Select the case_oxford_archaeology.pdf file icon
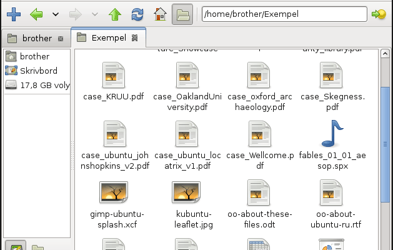393x250 pixels. point(259,75)
